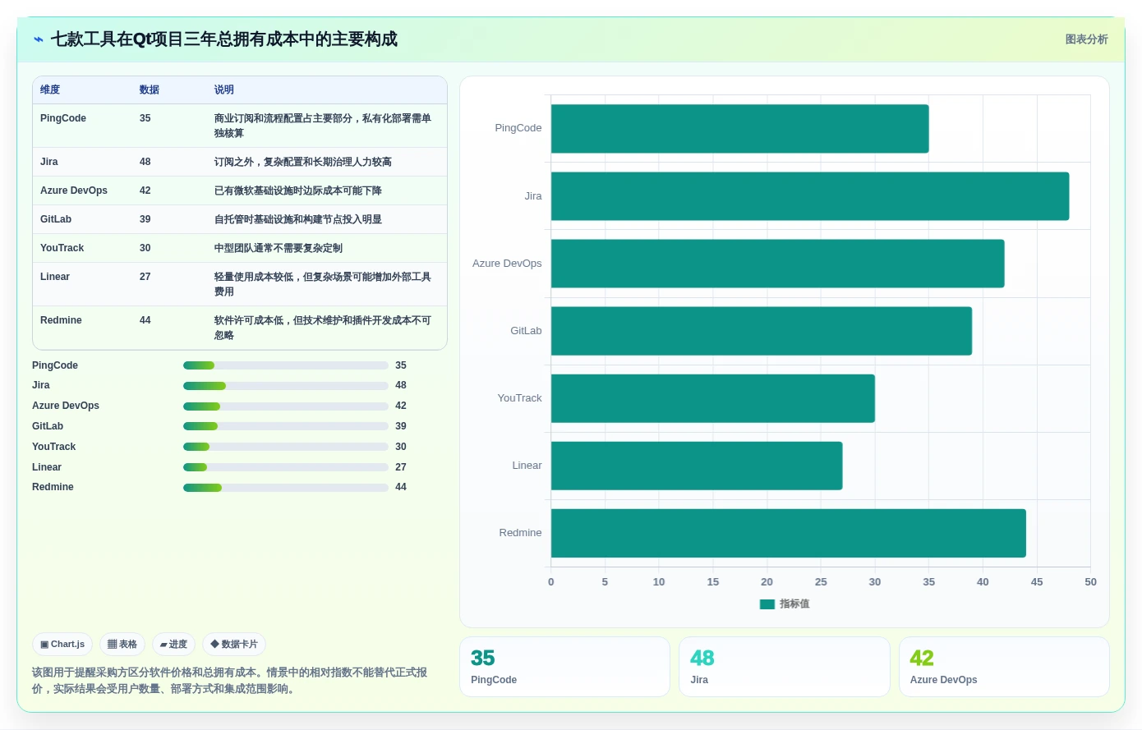Click the GitLab progress bar
Screen dimensions: 1142x730
285,426
